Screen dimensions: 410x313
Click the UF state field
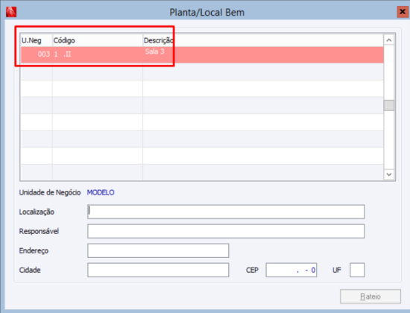point(357,270)
